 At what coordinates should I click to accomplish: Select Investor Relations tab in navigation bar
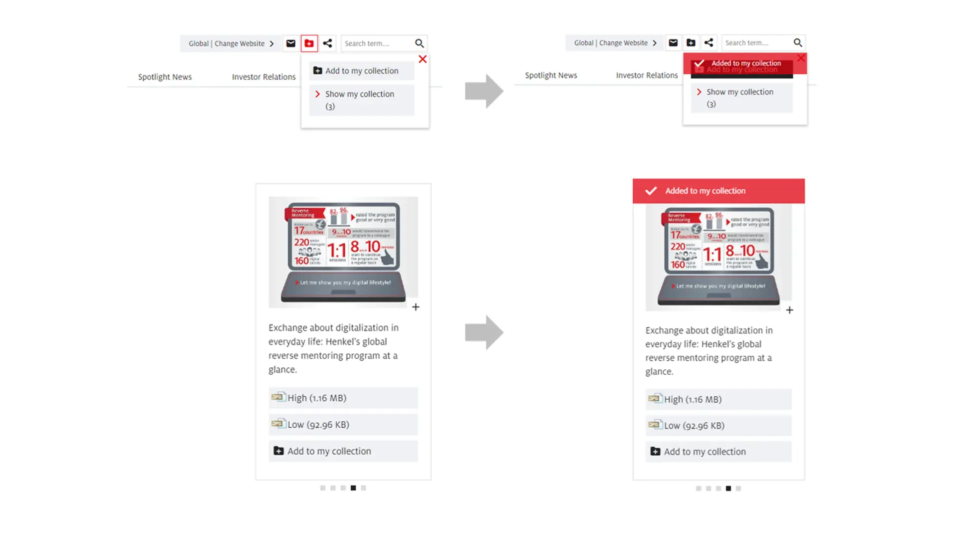point(264,77)
